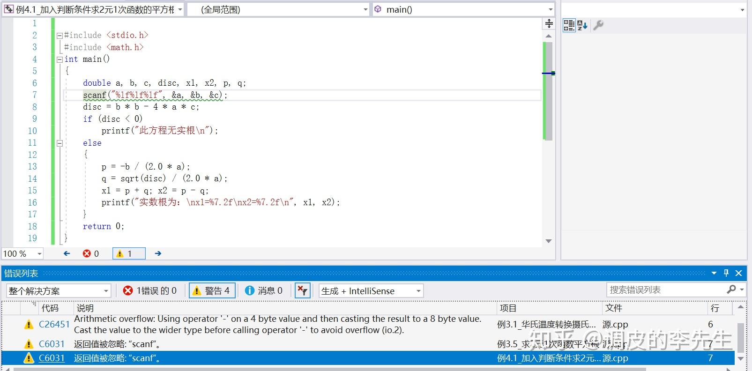Click the Categorized view icon in Properties panel

coord(569,25)
